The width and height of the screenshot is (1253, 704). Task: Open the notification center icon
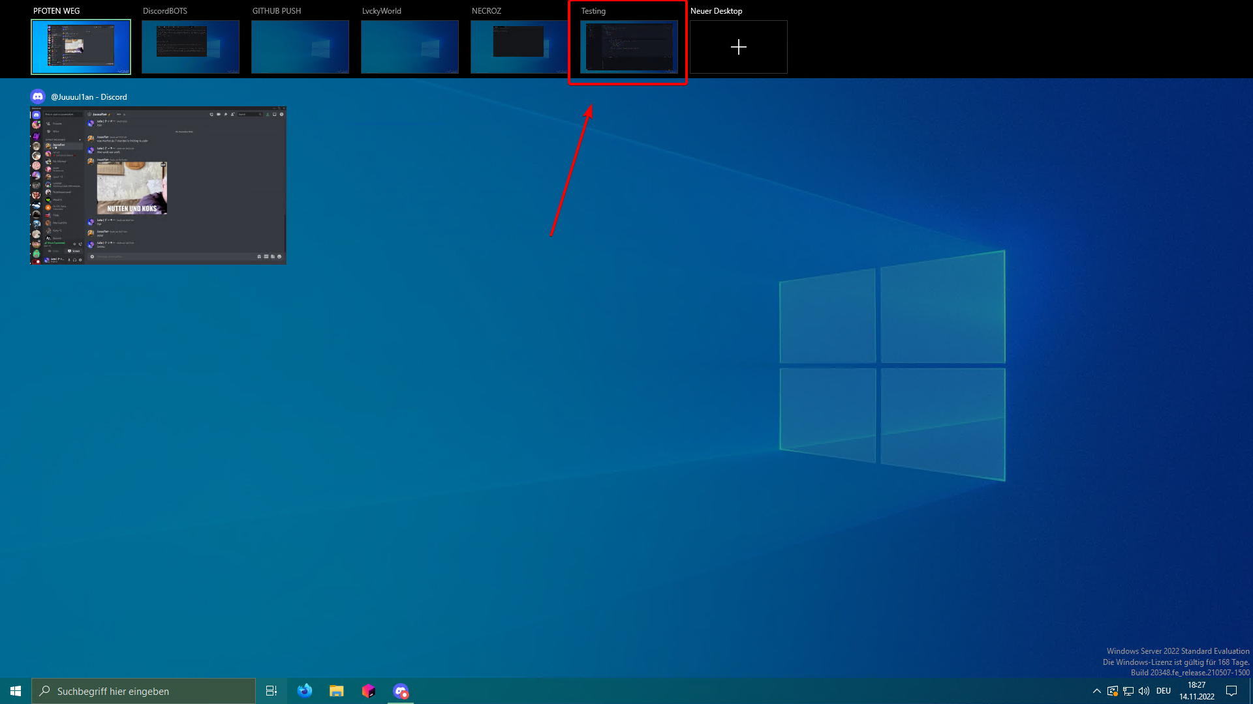1231,691
